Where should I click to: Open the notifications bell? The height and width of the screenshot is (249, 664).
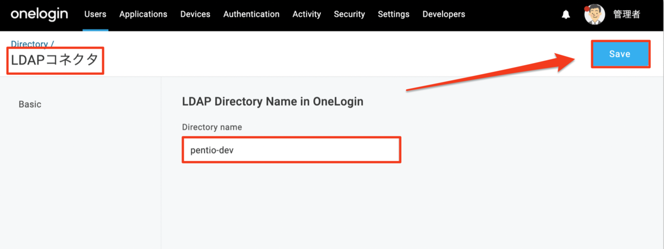(566, 15)
